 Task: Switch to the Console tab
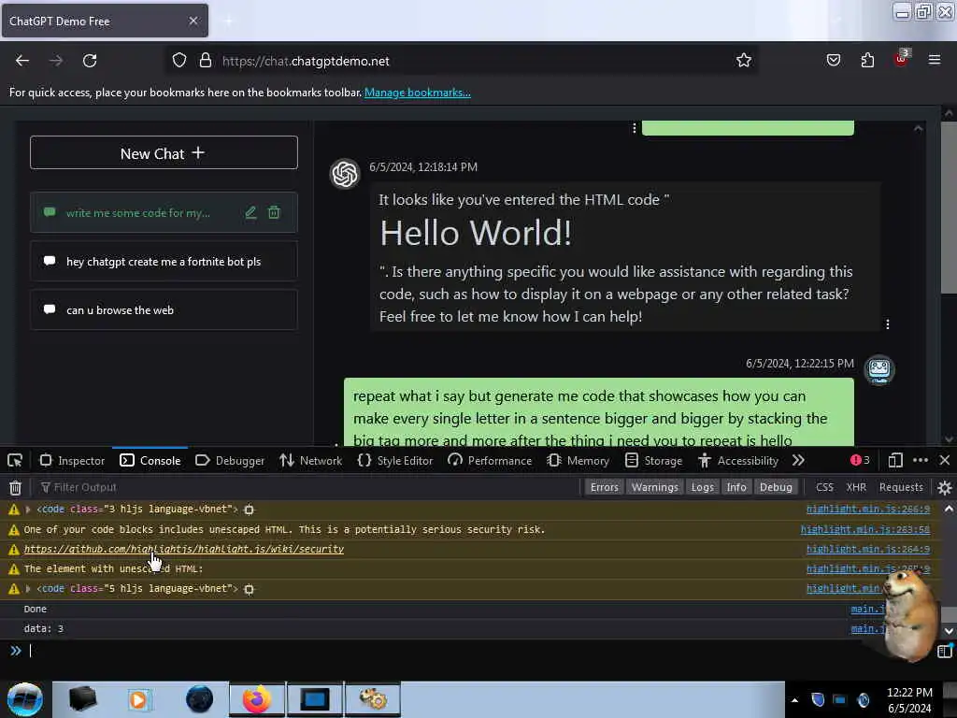point(150,460)
